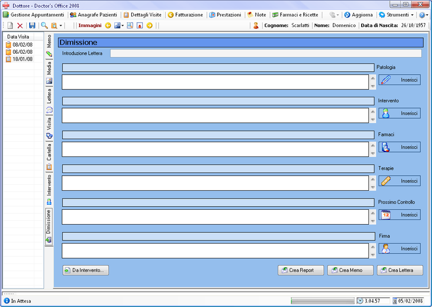Click the Firma text area
Image resolution: width=432 pixels, height=307 pixels.
point(215,251)
